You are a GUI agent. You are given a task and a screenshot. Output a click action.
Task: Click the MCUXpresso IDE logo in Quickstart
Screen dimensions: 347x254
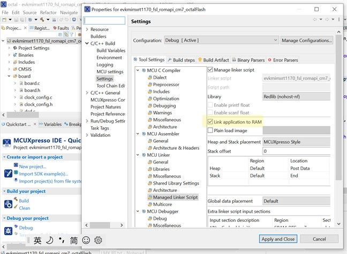tap(6, 143)
